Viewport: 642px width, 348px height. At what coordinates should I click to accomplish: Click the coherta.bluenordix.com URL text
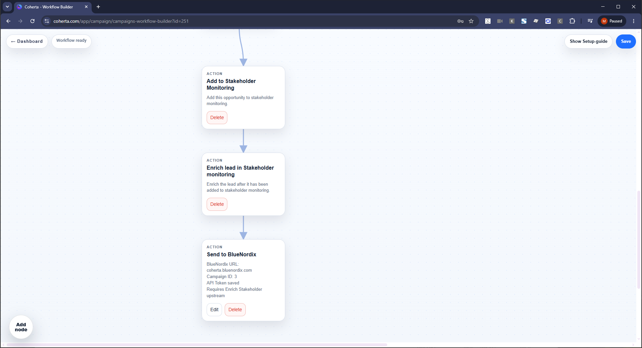pos(229,270)
